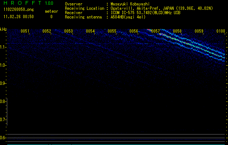Viewport: 228px width, 145px height.
Task: Select observer name Masayuki Kobayashi
Action: (130, 4)
